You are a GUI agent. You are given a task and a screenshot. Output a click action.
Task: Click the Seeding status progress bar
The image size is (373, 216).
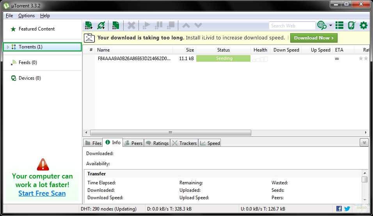(x=224, y=58)
